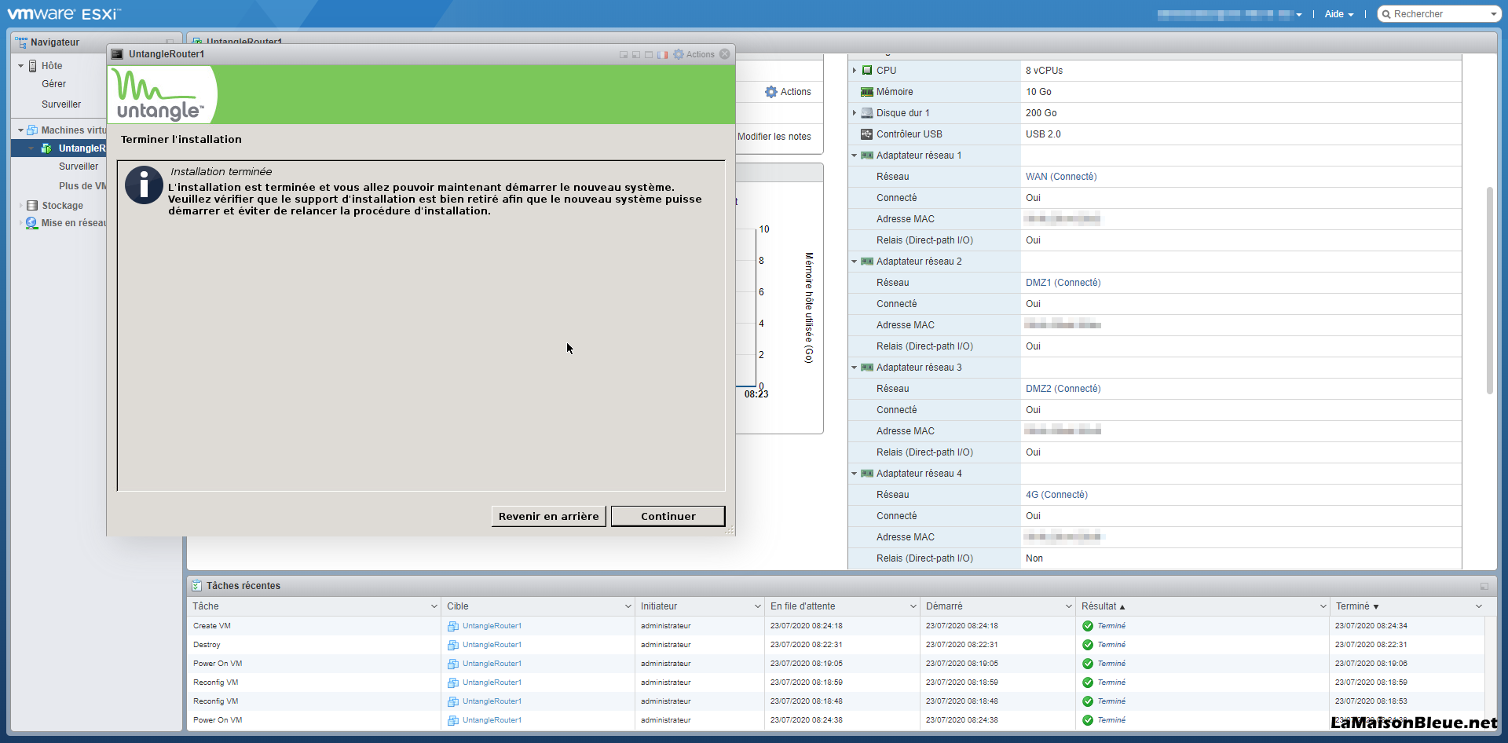Open 4G (Connecté) network link
This screenshot has width=1508, height=743.
1056,495
